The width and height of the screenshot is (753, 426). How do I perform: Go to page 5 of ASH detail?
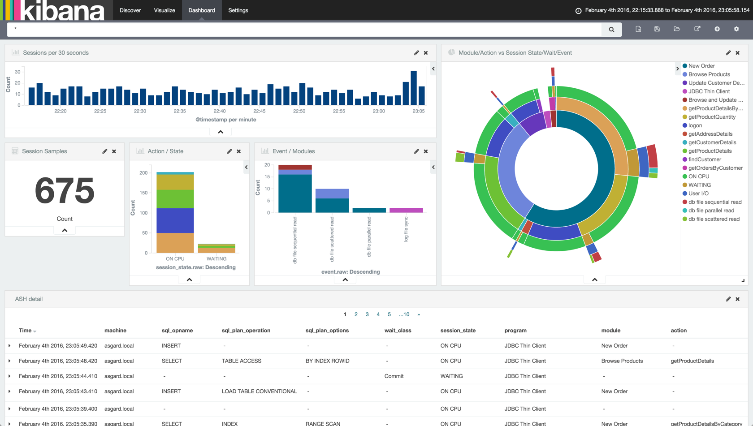[x=389, y=314]
